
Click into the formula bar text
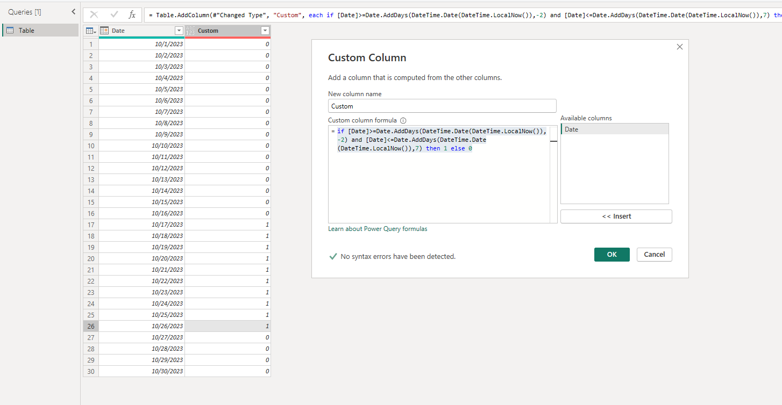(x=463, y=15)
